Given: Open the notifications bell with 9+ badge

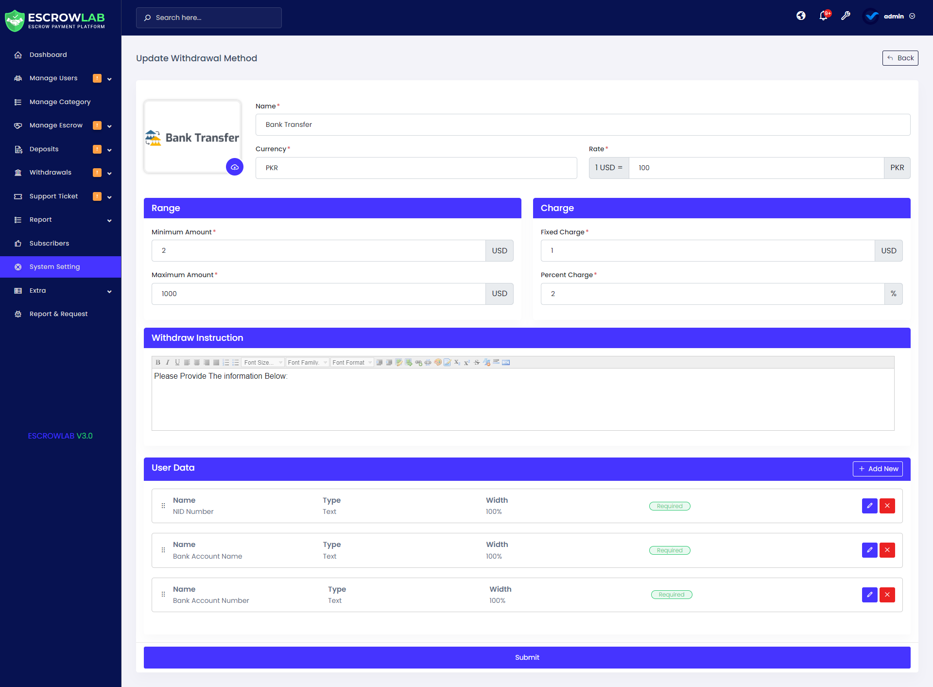Looking at the screenshot, I should (x=823, y=16).
